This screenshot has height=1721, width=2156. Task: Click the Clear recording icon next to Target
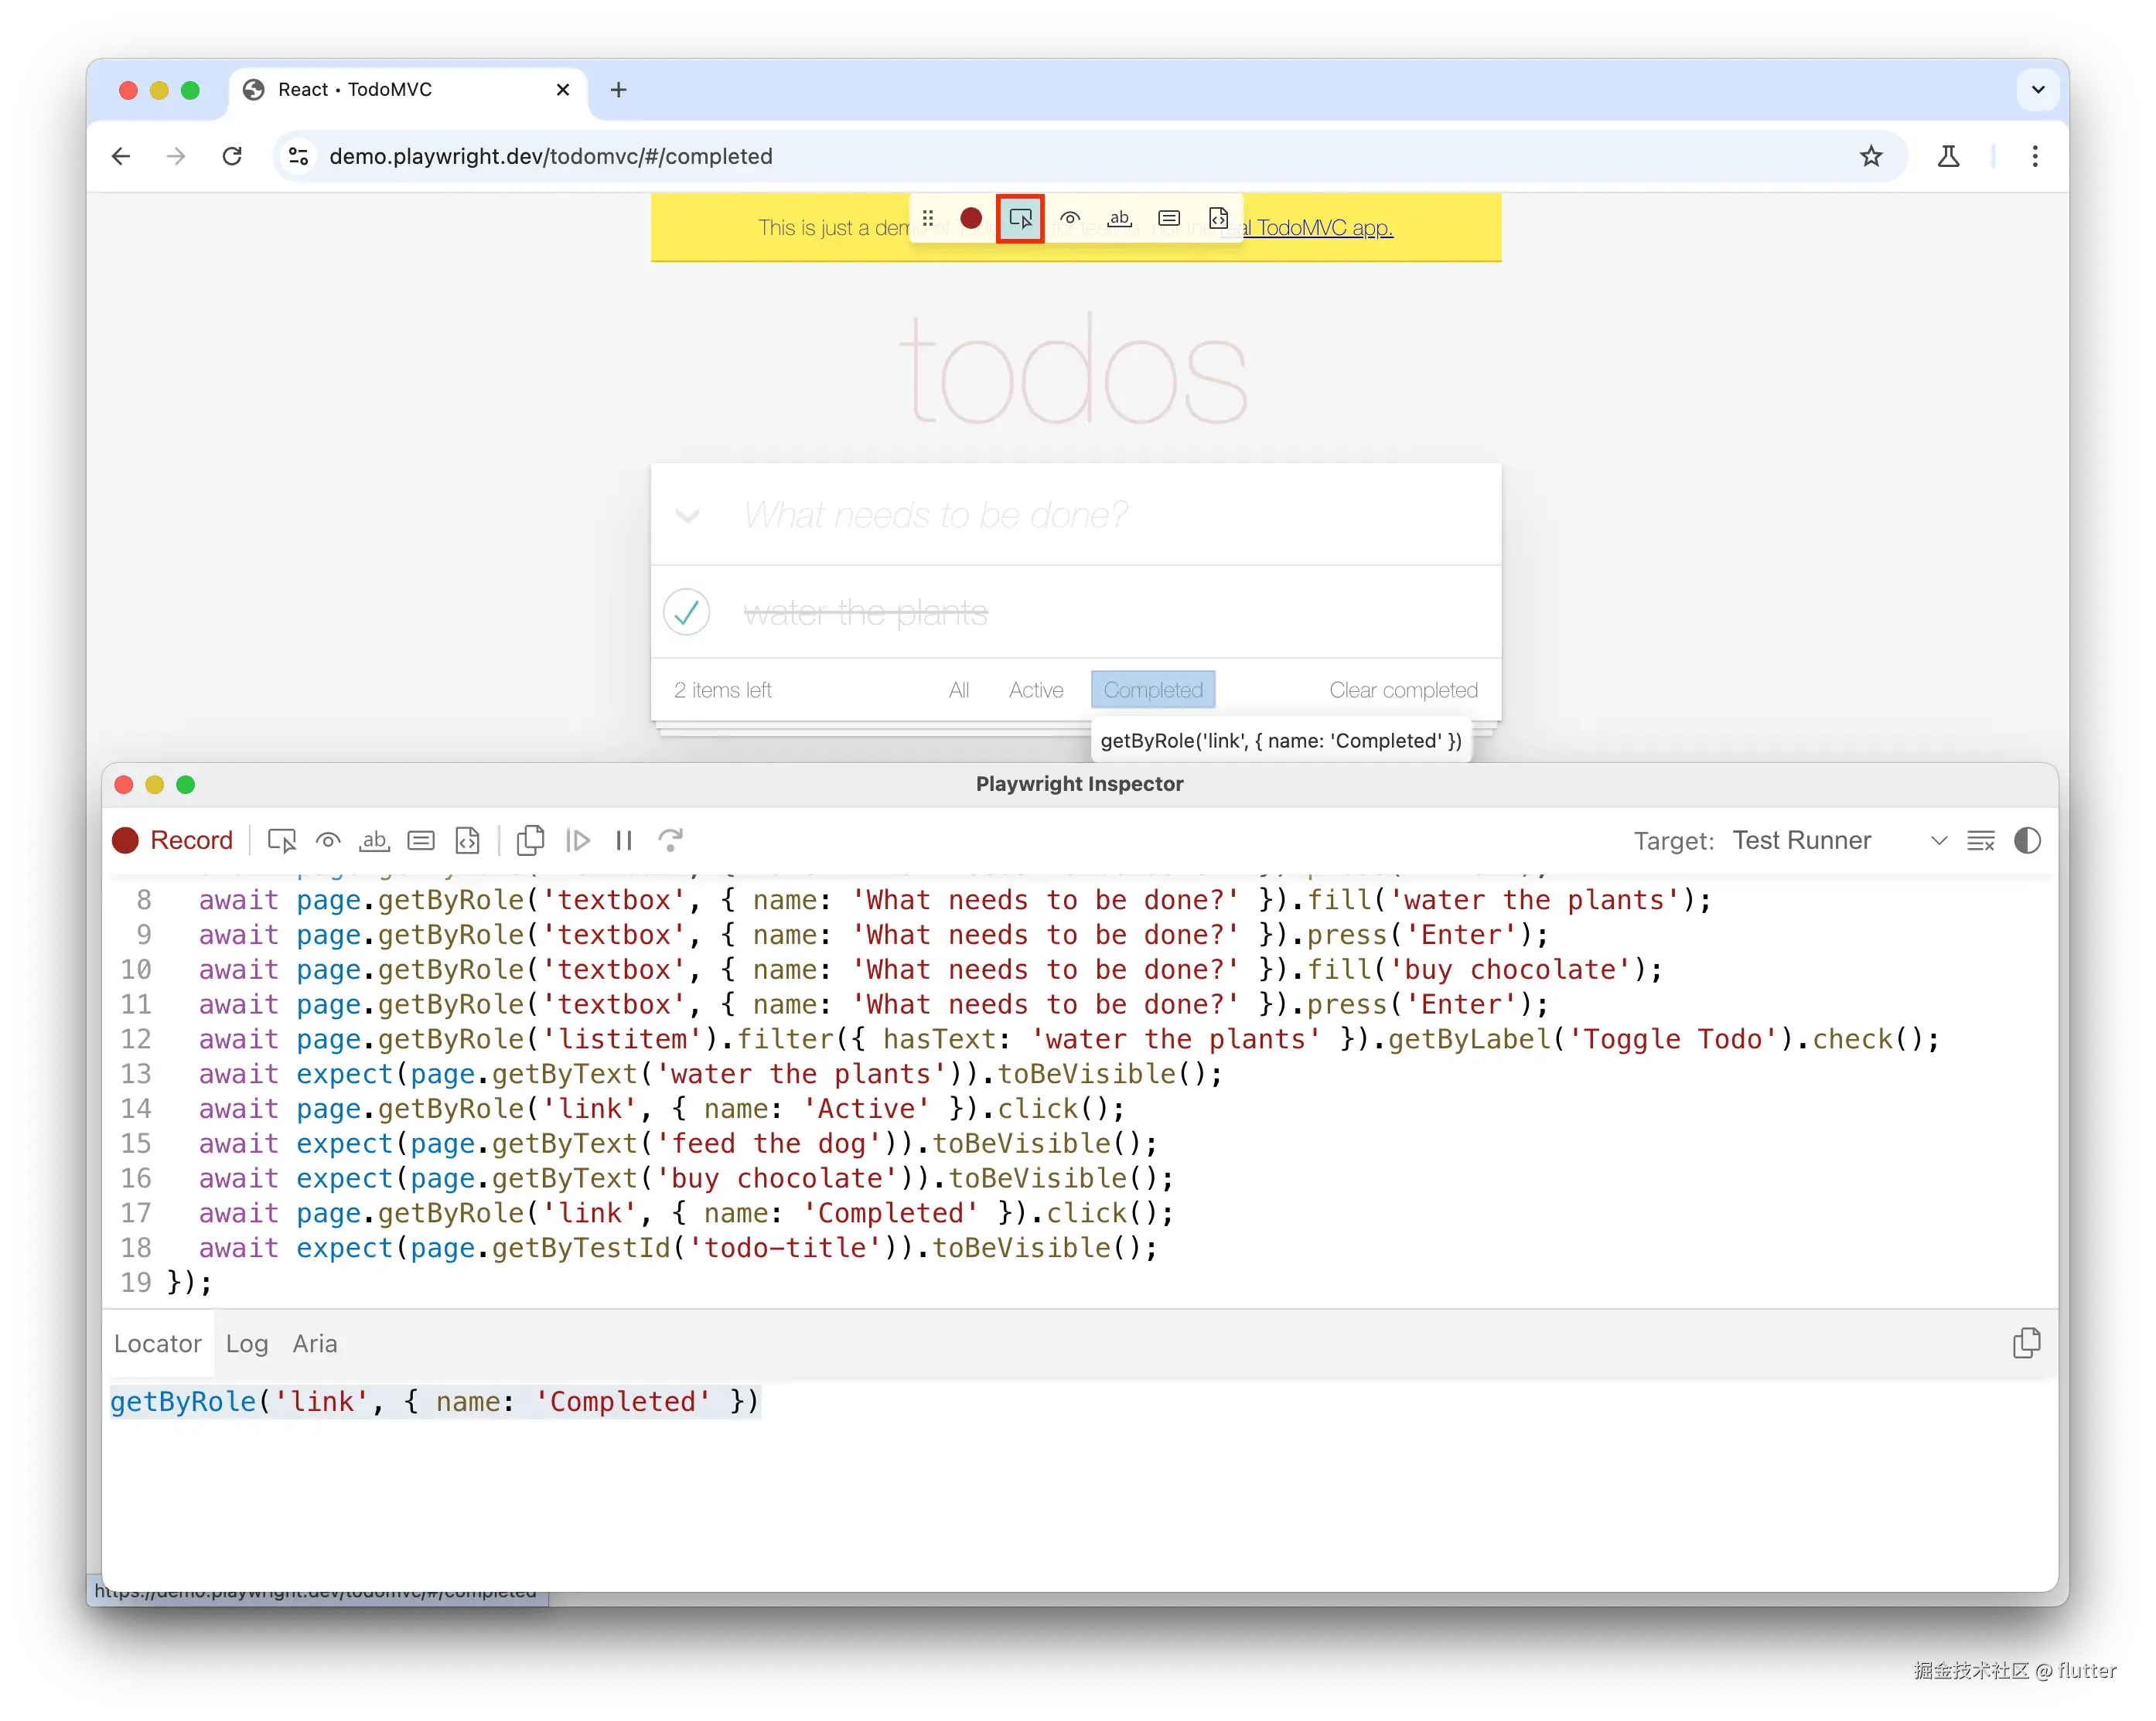1980,841
